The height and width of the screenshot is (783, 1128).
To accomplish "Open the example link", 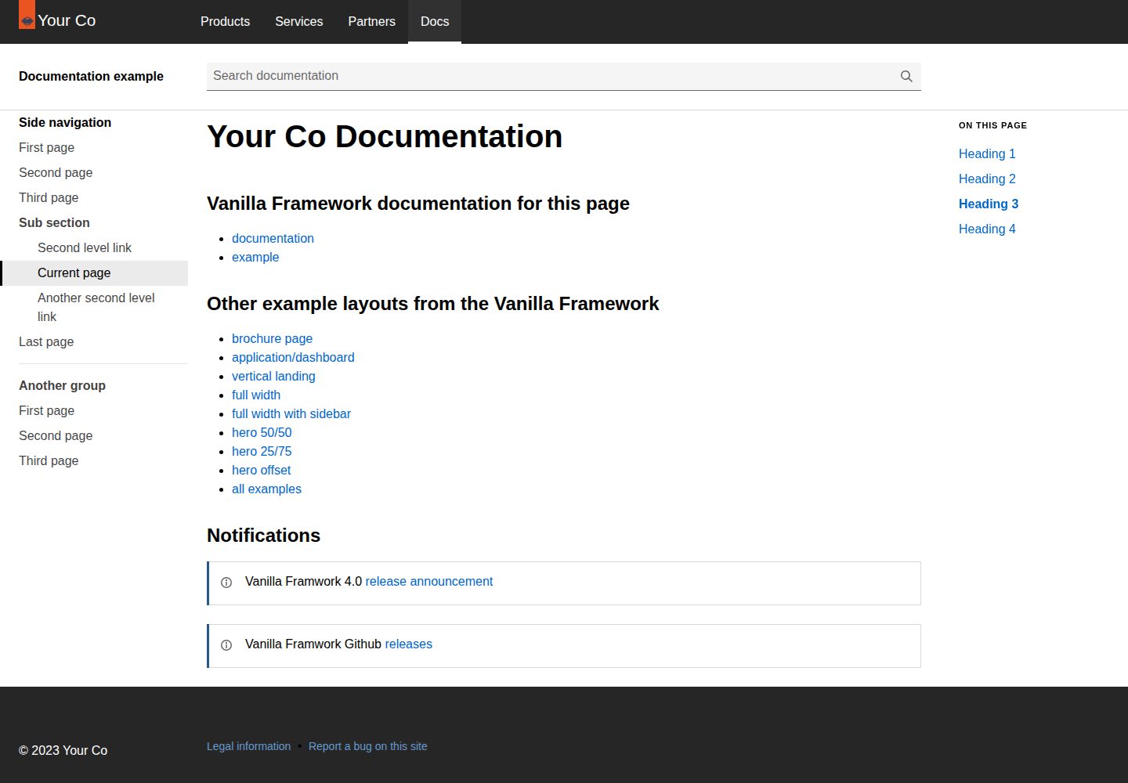I will point(255,257).
